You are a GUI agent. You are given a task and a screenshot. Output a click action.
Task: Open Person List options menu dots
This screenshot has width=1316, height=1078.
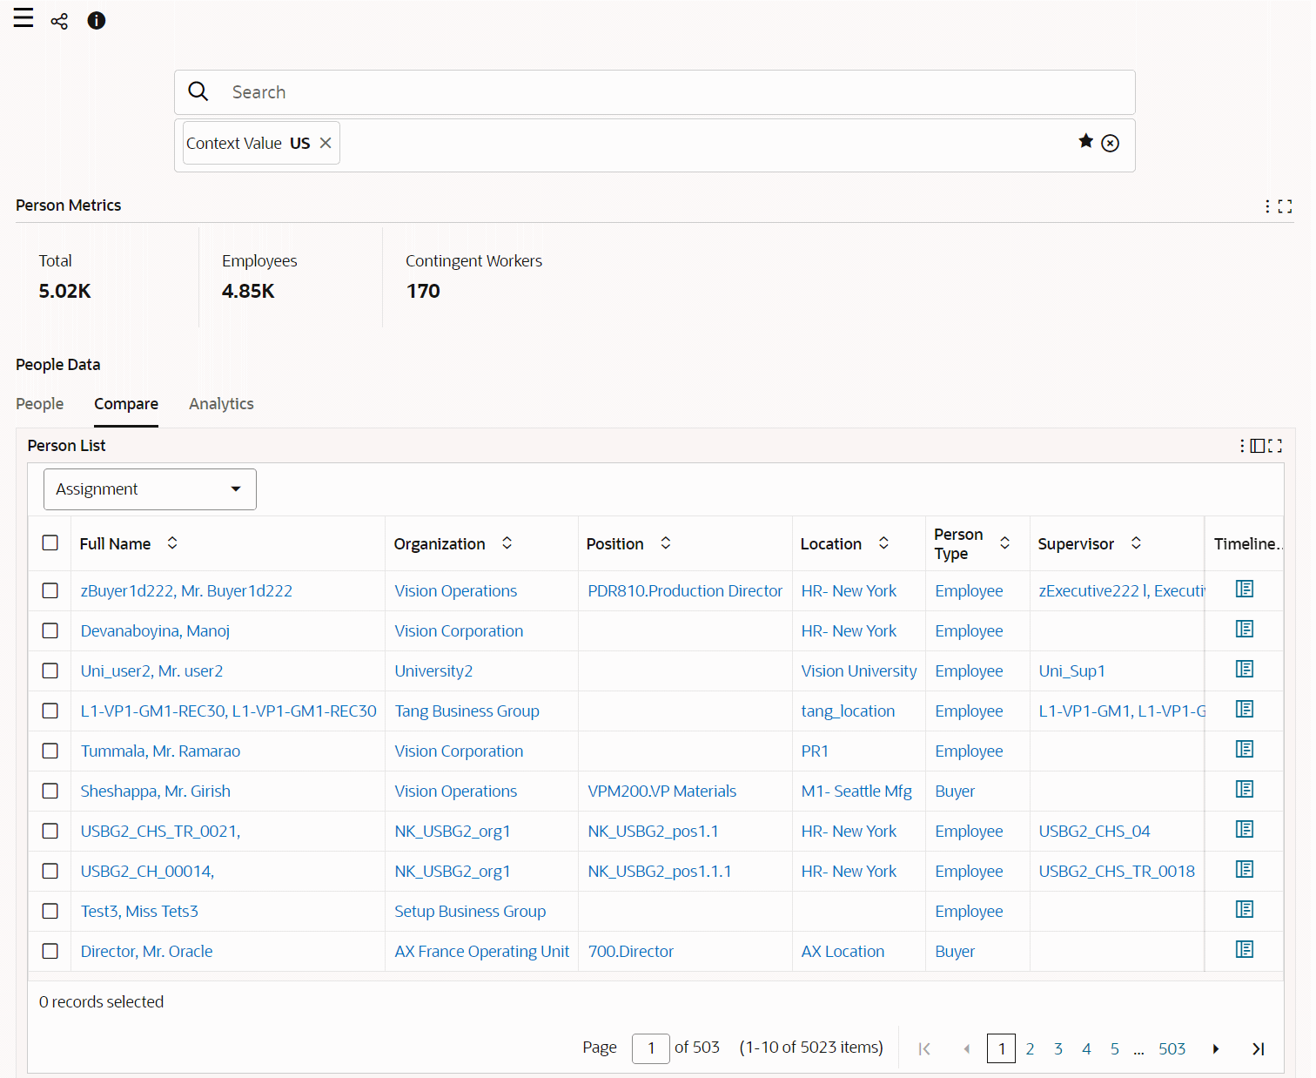pos(1242,446)
